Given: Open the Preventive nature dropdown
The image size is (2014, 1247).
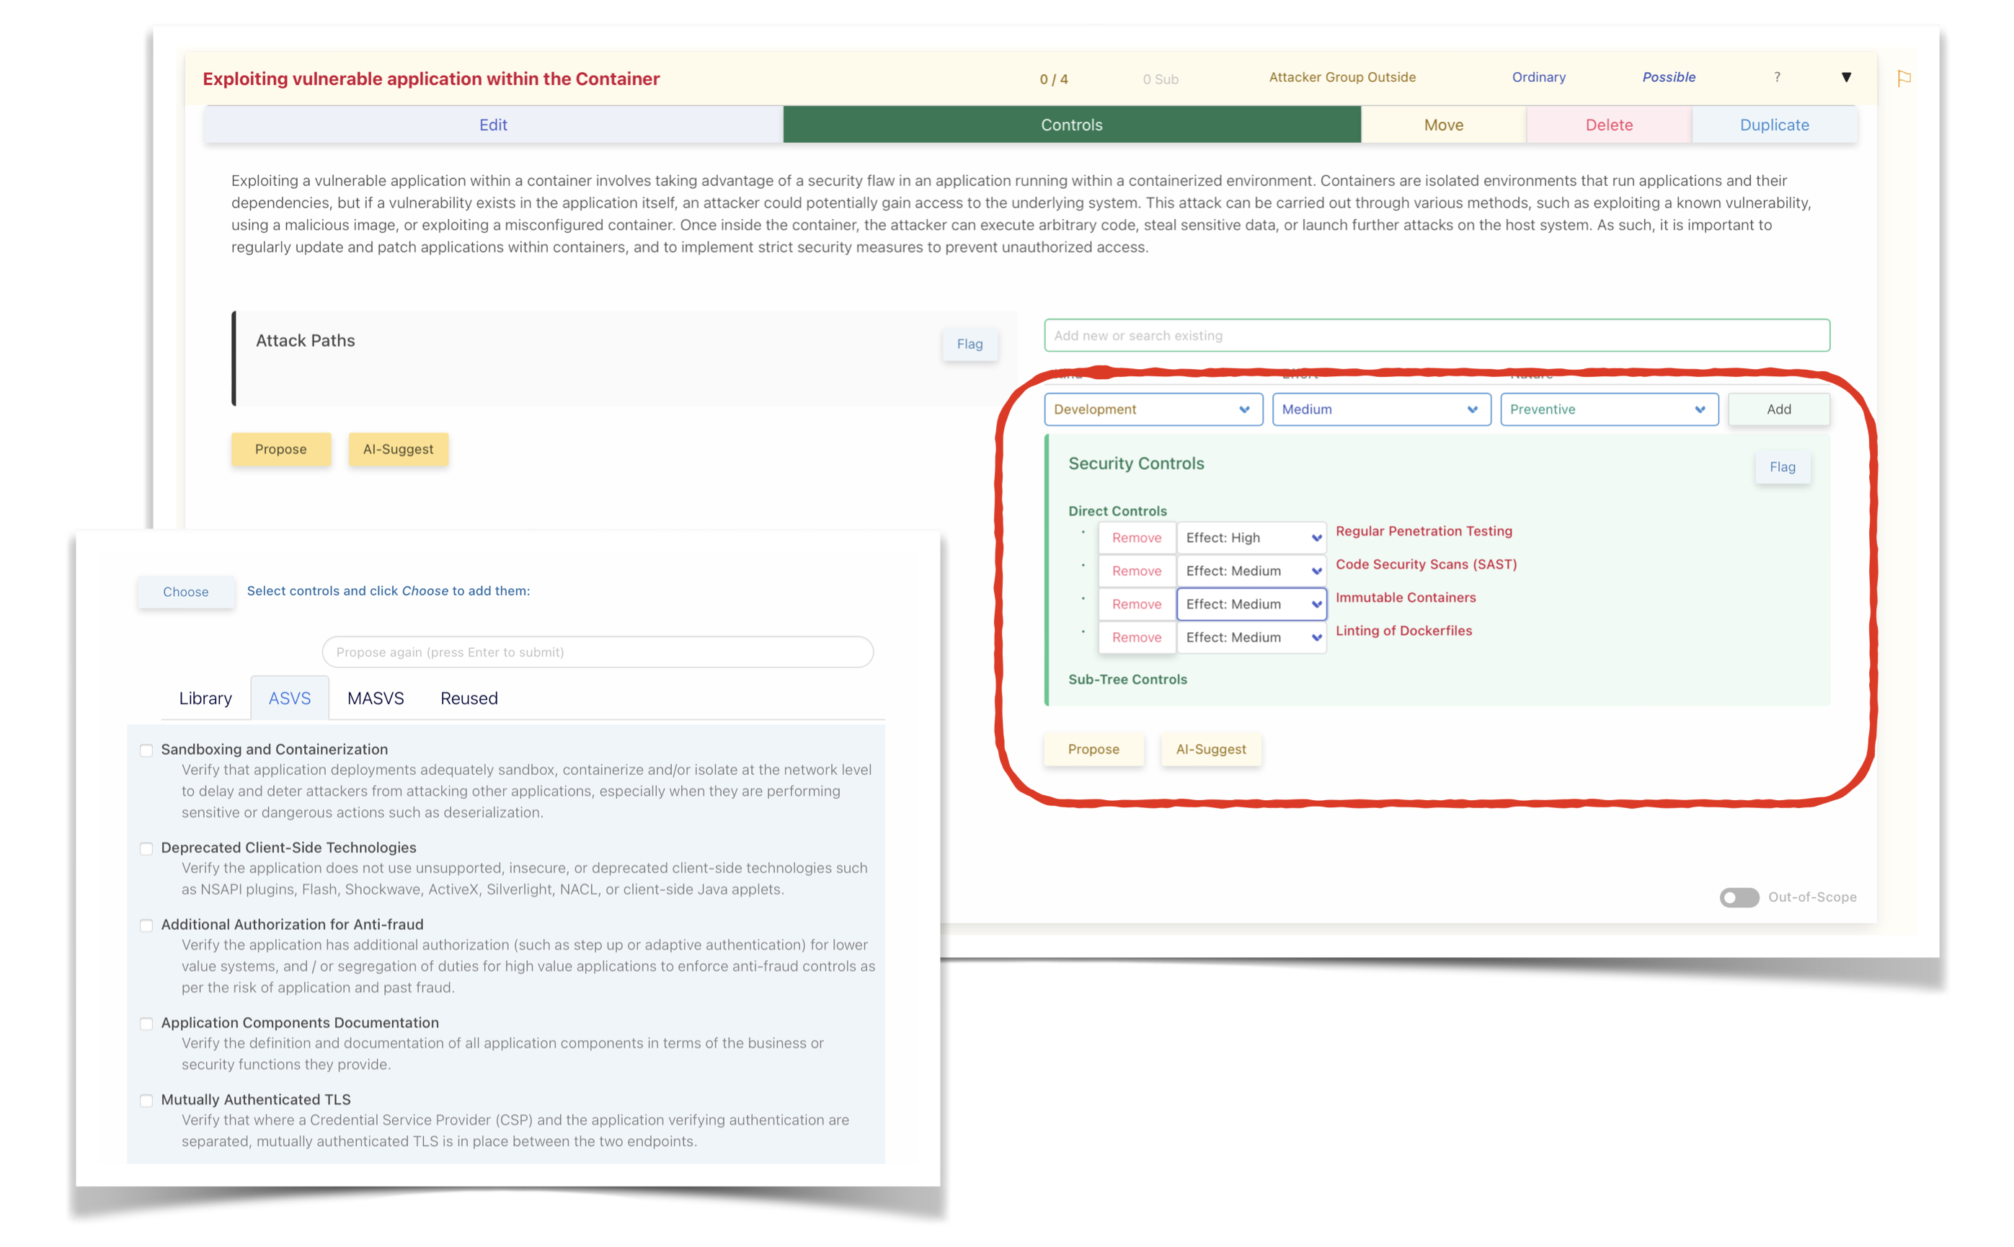Looking at the screenshot, I should (1607, 409).
